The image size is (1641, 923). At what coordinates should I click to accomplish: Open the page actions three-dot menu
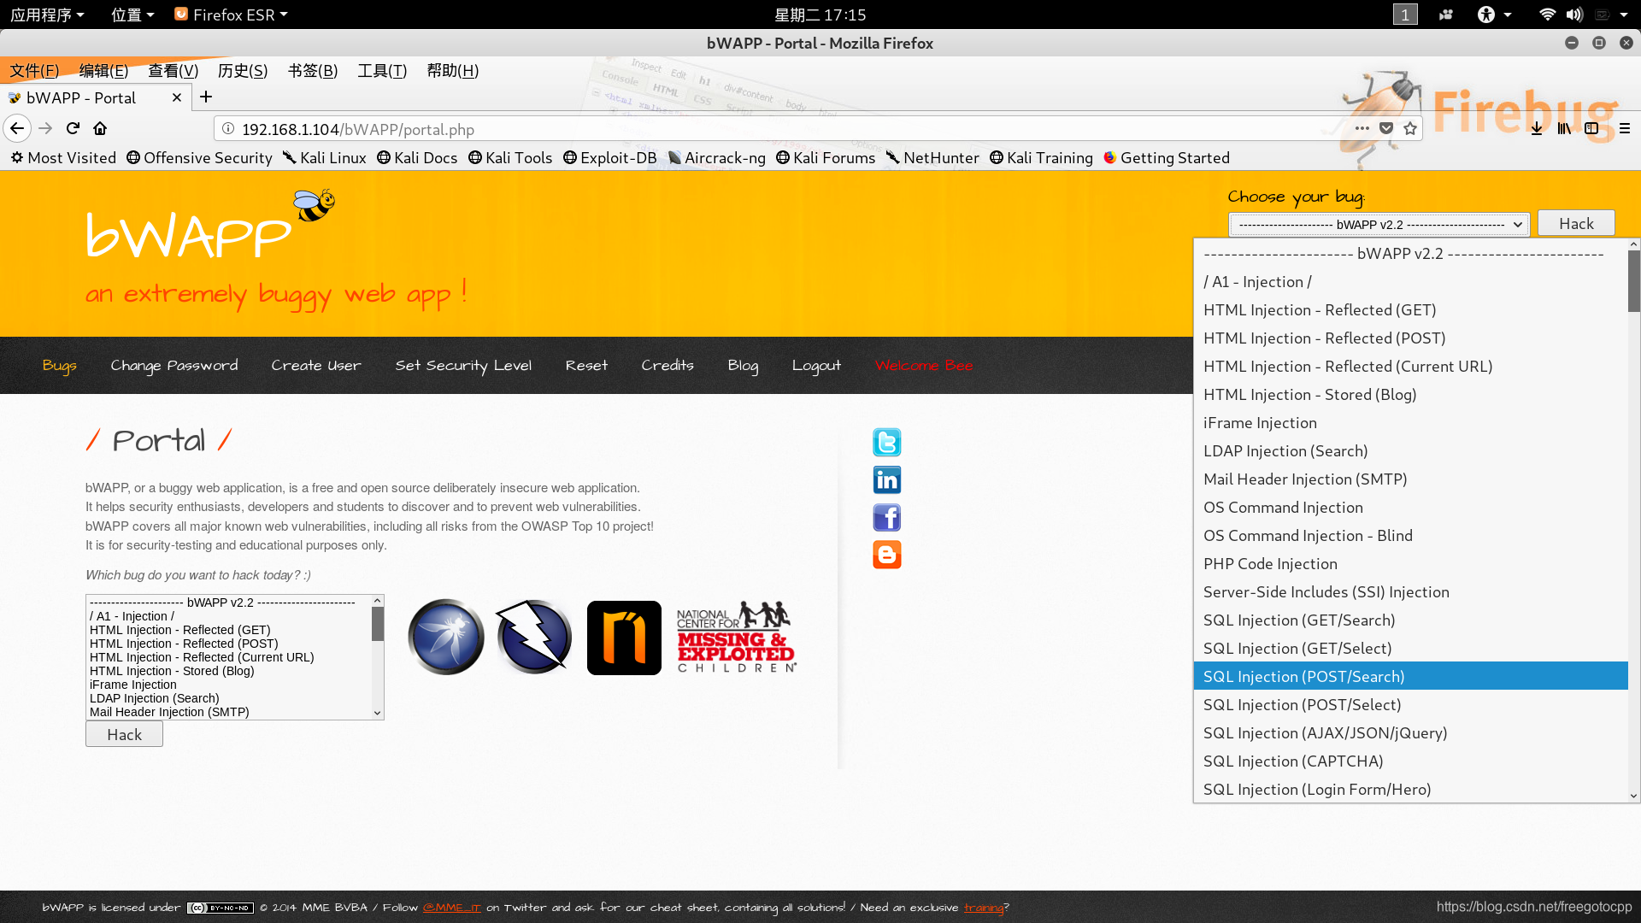click(x=1362, y=128)
